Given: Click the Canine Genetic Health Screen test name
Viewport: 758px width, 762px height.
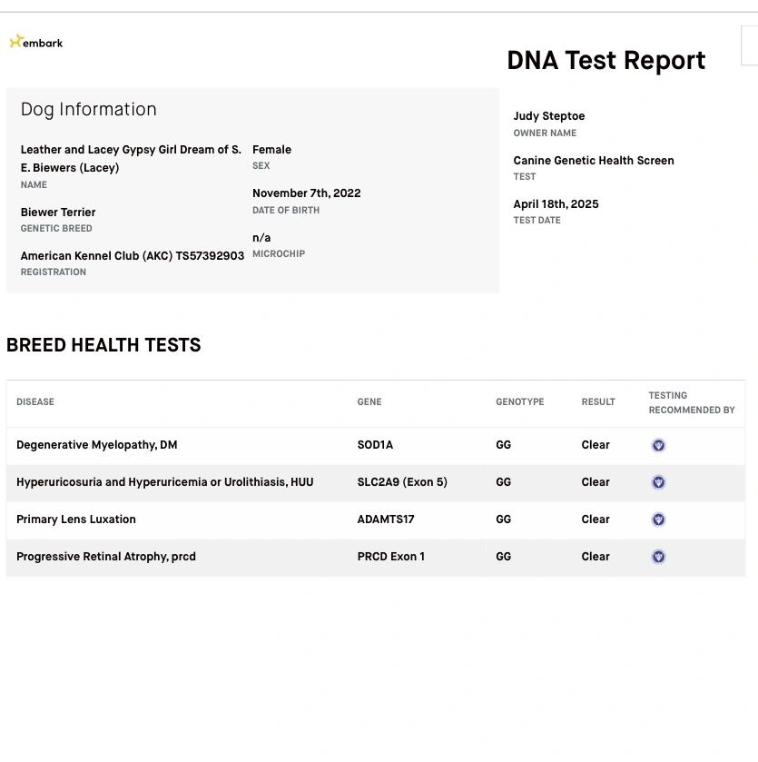Looking at the screenshot, I should 594,161.
